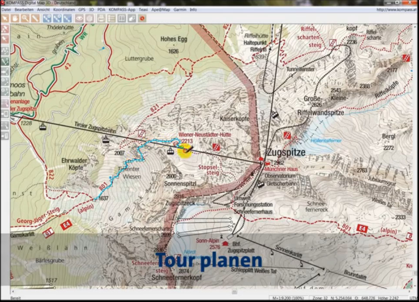Click the 'N: 5.254.094' coordinate value
419x302 pixels.
341,298
